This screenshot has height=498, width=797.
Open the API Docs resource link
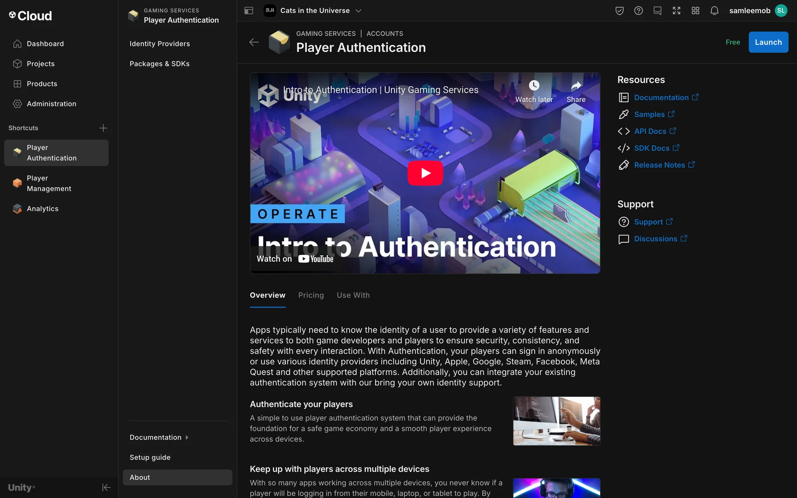pos(650,131)
